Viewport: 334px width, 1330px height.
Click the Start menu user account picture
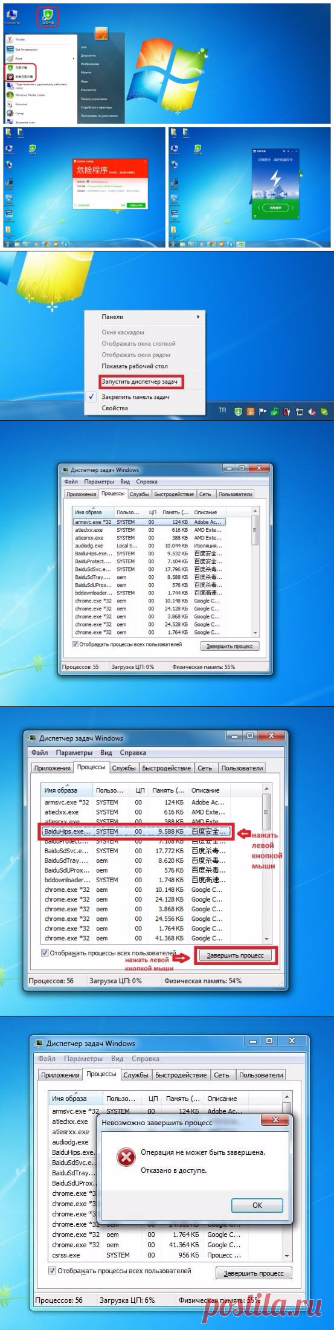point(101,34)
